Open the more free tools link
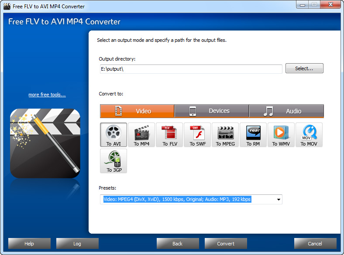This screenshot has width=344, height=255. (47, 95)
